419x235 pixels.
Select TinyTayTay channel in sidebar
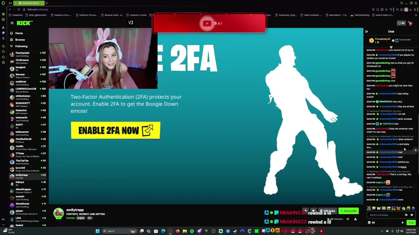pos(28,162)
